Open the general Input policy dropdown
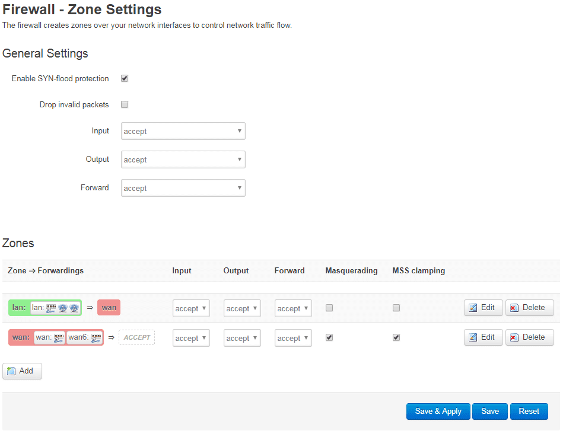Screen dimensions: 563x434 [183, 131]
